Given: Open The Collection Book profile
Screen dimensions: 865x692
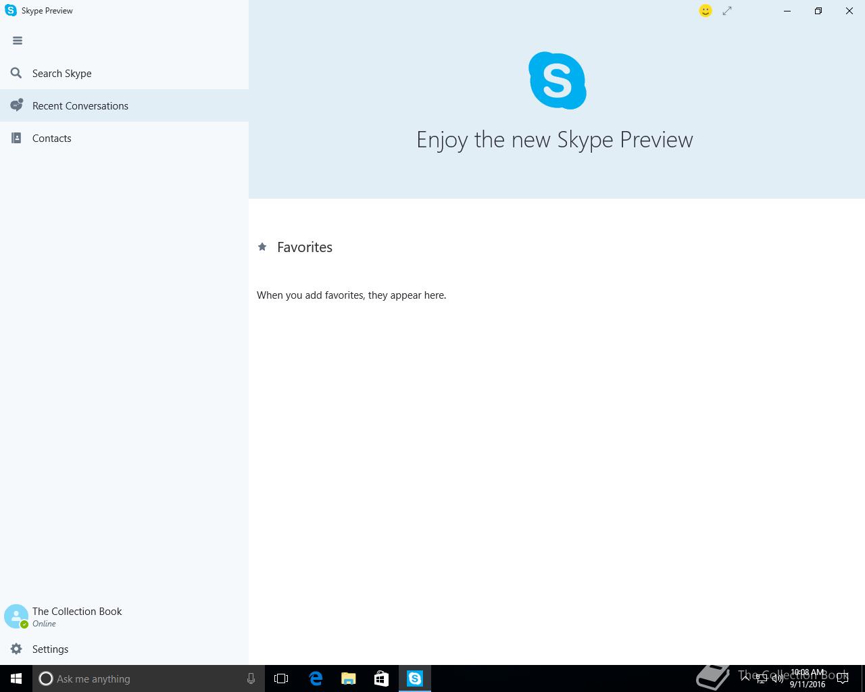Looking at the screenshot, I should (x=124, y=616).
